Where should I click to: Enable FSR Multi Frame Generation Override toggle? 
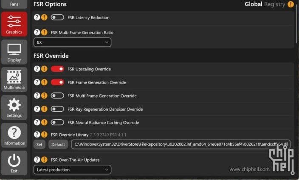tap(57, 96)
